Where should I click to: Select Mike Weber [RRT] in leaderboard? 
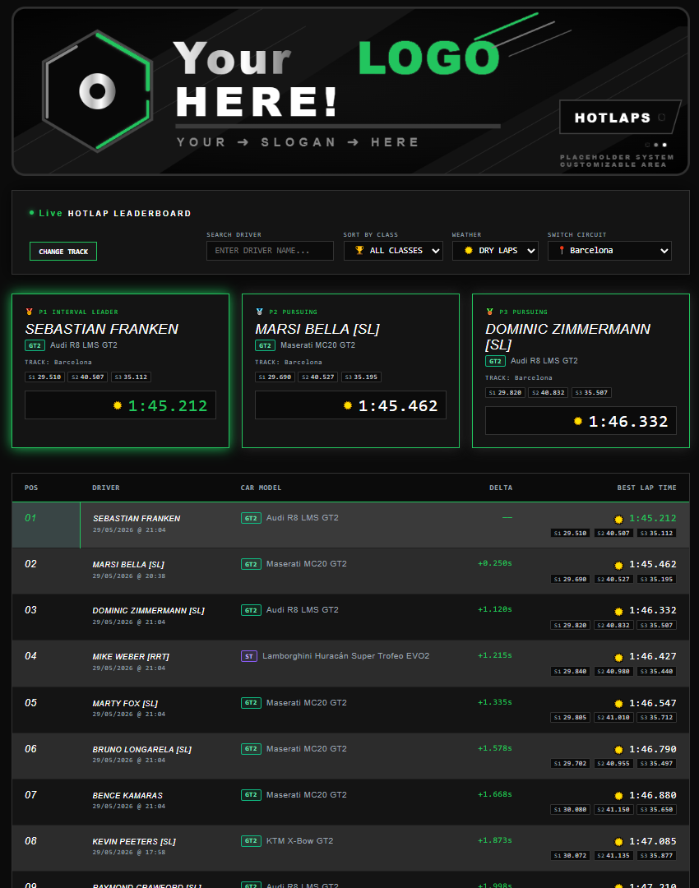[x=131, y=656]
